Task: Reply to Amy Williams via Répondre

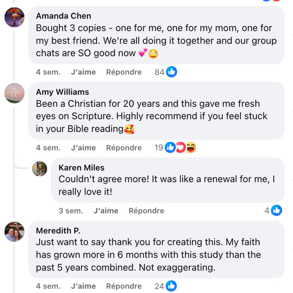Action: pyautogui.click(x=124, y=148)
